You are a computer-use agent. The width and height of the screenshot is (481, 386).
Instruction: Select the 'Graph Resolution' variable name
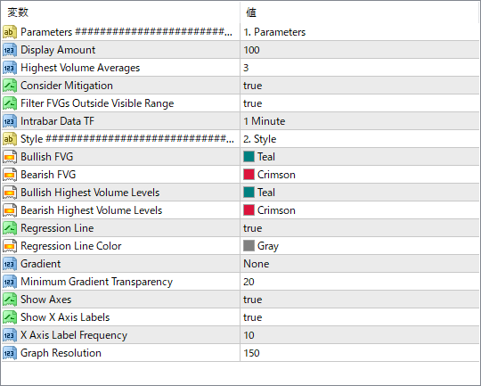[x=61, y=353]
